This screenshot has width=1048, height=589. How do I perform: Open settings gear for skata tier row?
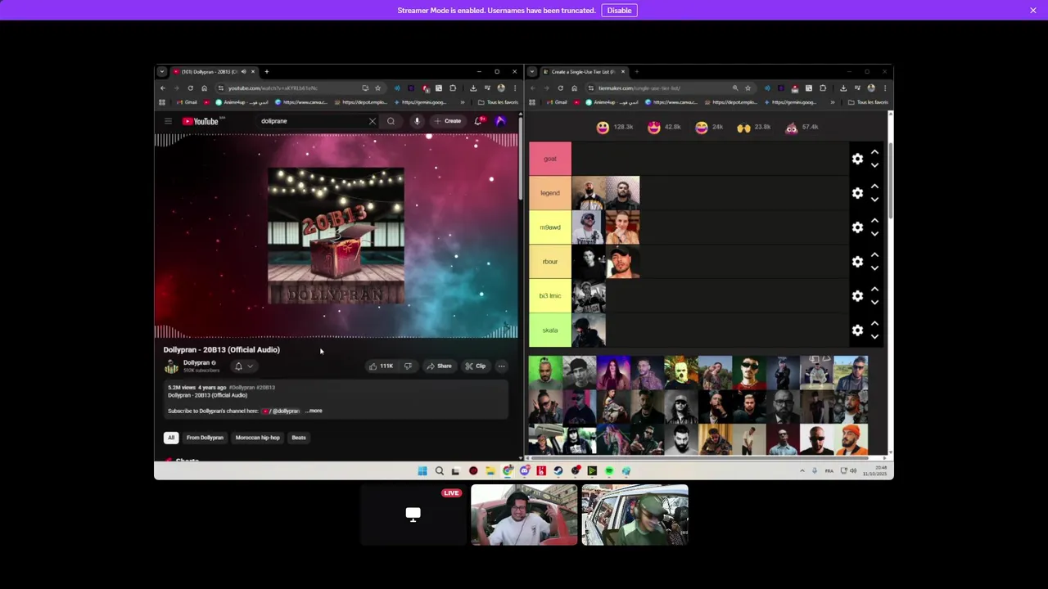(857, 330)
